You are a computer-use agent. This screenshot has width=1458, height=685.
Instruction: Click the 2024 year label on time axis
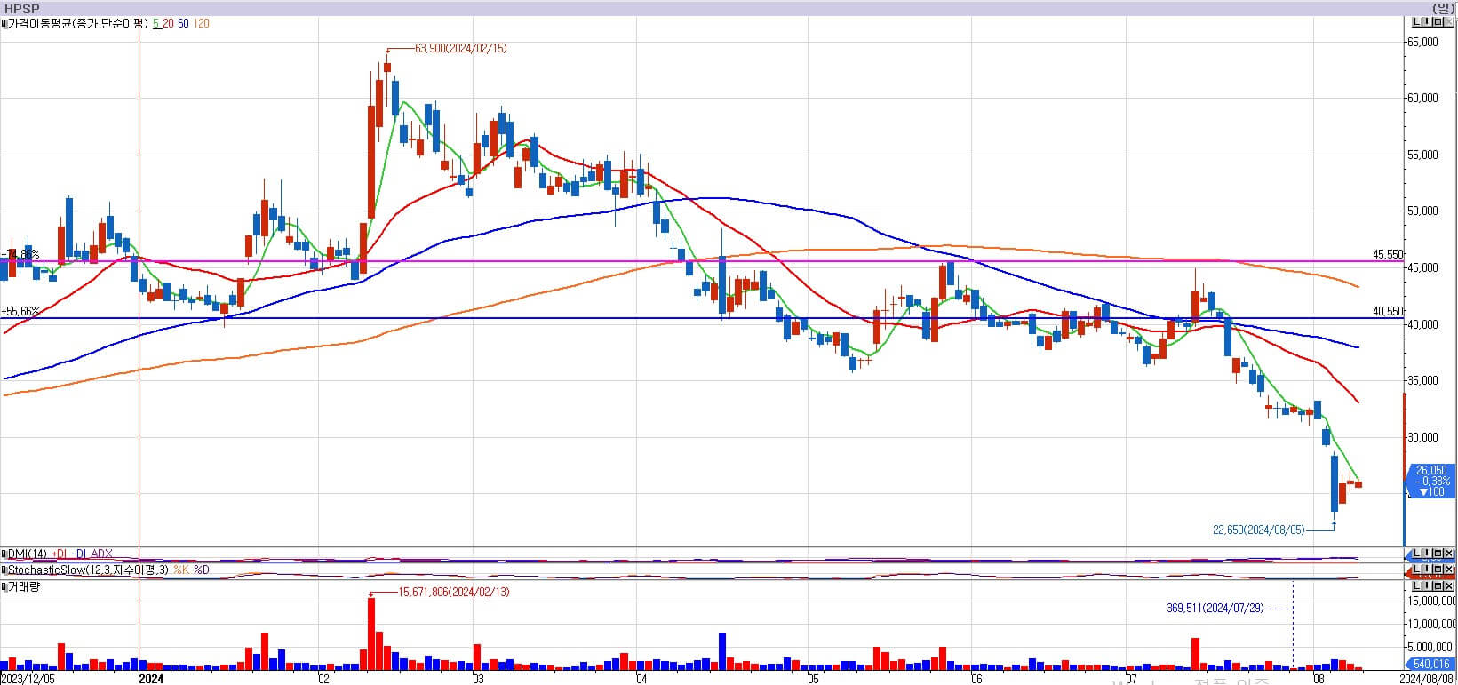152,679
